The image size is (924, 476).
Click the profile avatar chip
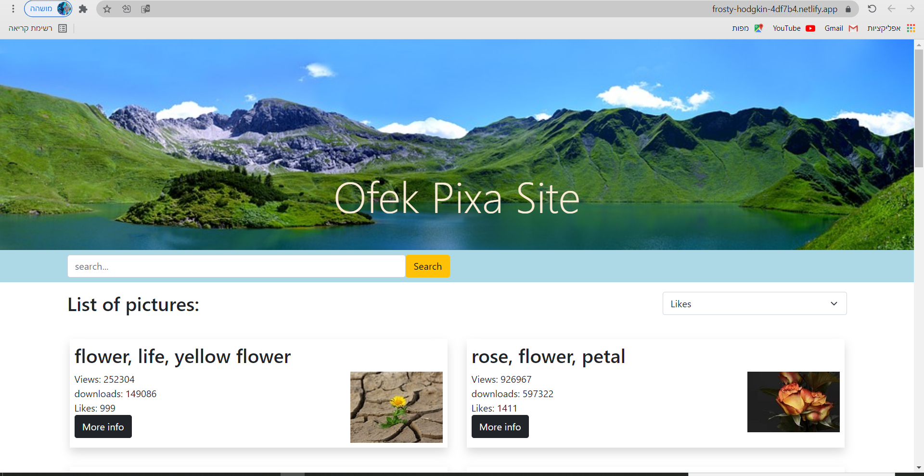[x=48, y=9]
